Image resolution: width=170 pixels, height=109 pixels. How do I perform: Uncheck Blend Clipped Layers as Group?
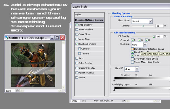click(132, 52)
